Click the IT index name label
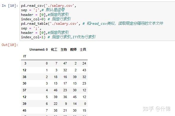Viewport: 175px width, 116px height. click(x=25, y=56)
